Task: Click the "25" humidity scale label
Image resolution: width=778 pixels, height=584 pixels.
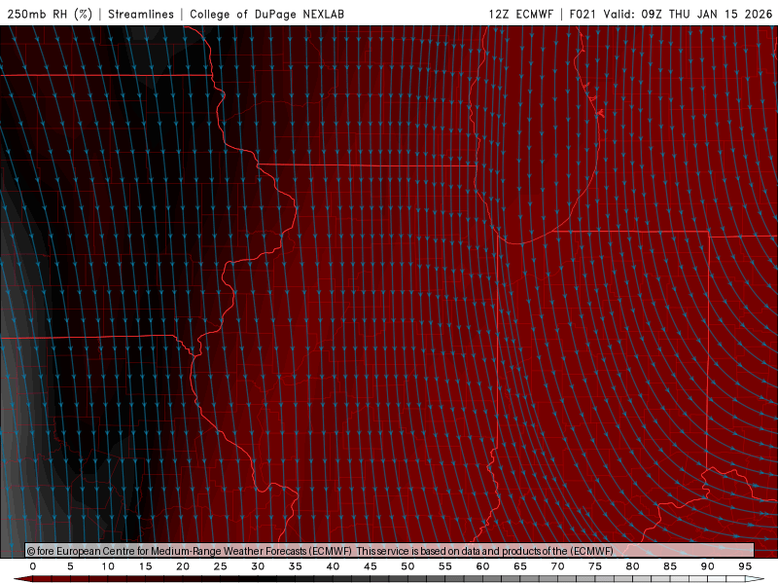Action: point(221,566)
